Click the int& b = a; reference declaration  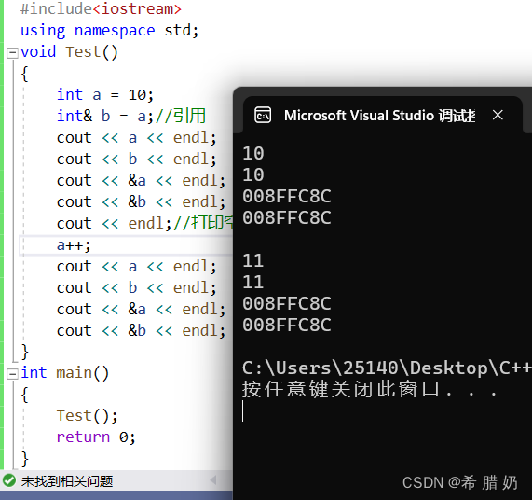105,117
